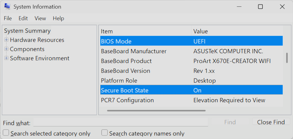Expand the Hardware Resources tree node
293x139 pixels.
point(6,40)
